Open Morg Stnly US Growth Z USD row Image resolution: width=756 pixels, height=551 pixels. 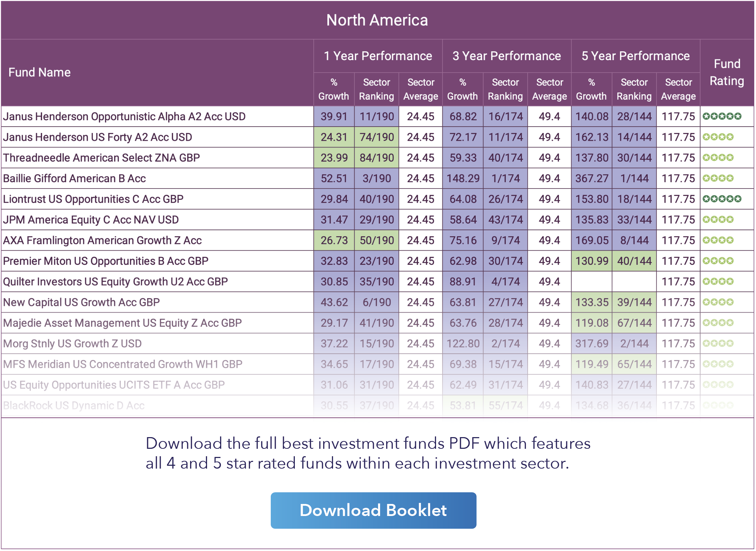[72, 344]
